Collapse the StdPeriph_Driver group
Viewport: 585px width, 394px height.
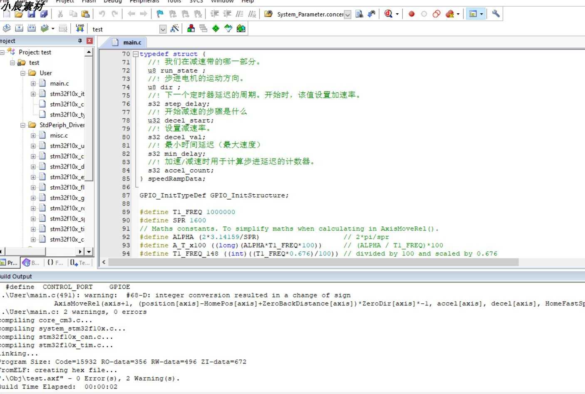pyautogui.click(x=23, y=125)
